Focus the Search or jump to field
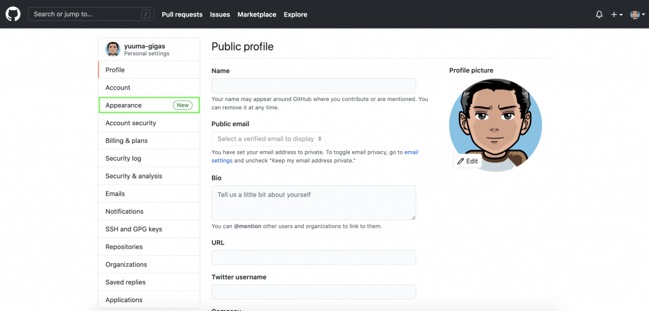 (x=91, y=14)
